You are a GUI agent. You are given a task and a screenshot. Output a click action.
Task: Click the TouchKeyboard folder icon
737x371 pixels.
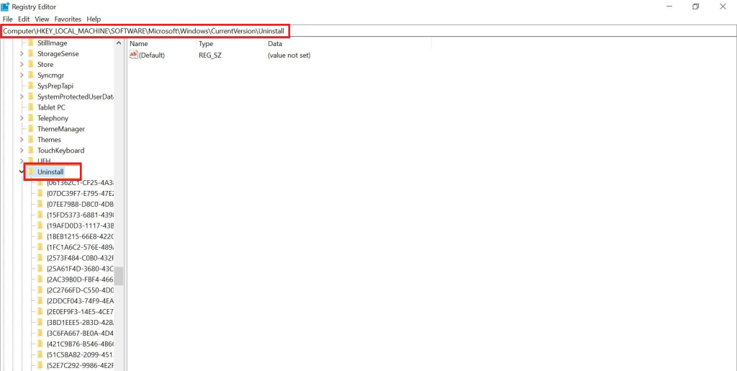(x=30, y=151)
